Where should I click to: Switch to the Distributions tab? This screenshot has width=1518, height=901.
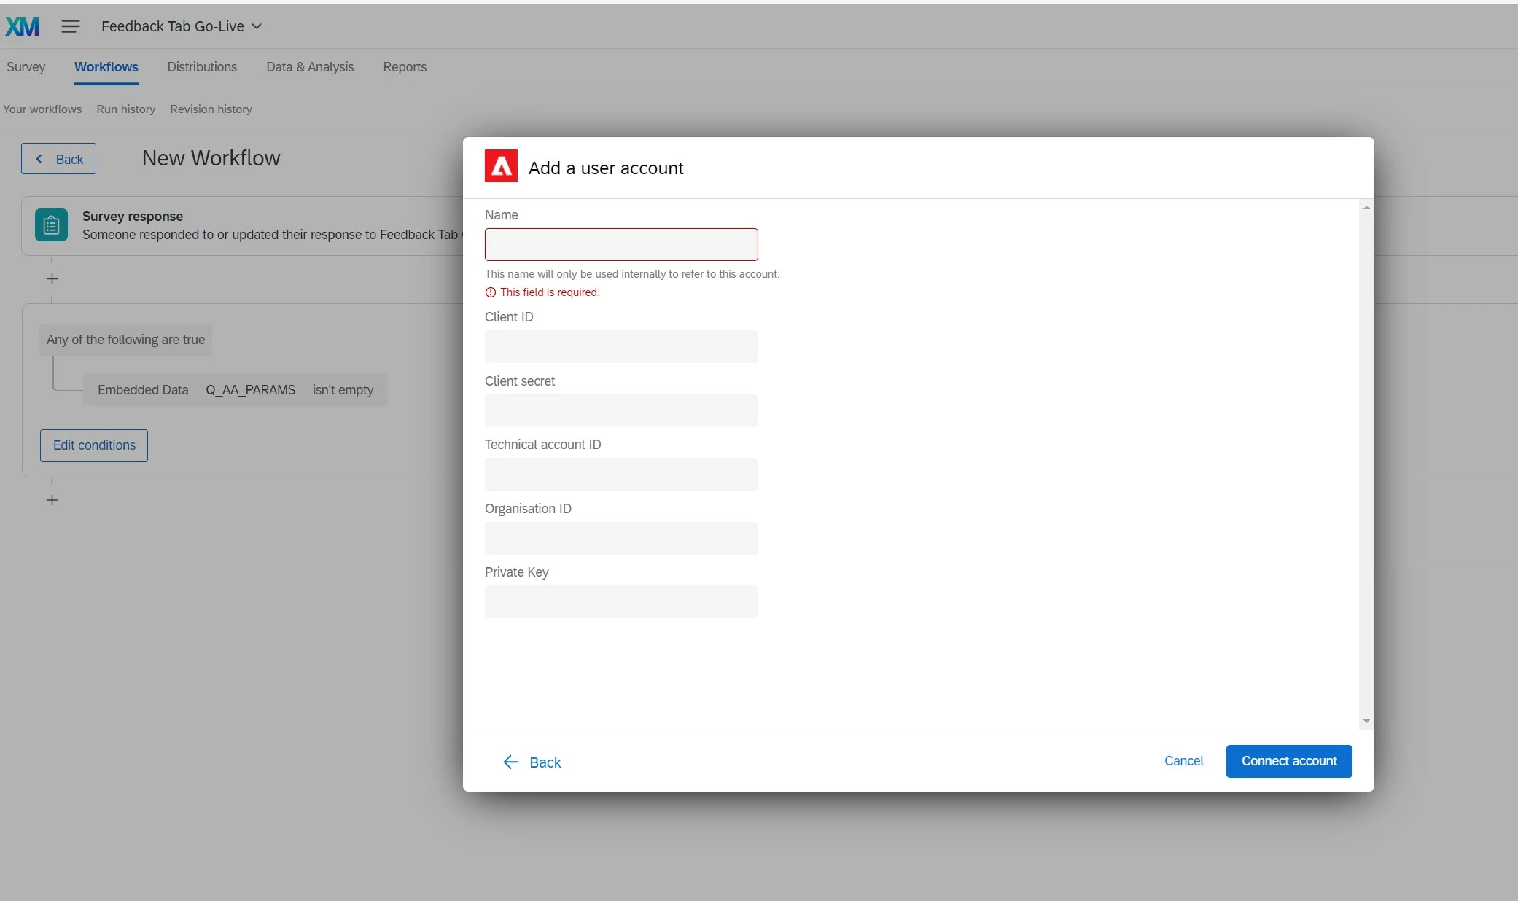pos(202,67)
